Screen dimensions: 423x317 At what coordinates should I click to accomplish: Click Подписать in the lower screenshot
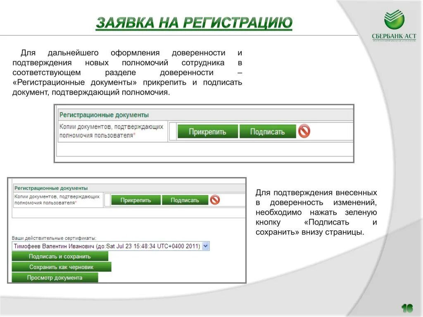185,200
